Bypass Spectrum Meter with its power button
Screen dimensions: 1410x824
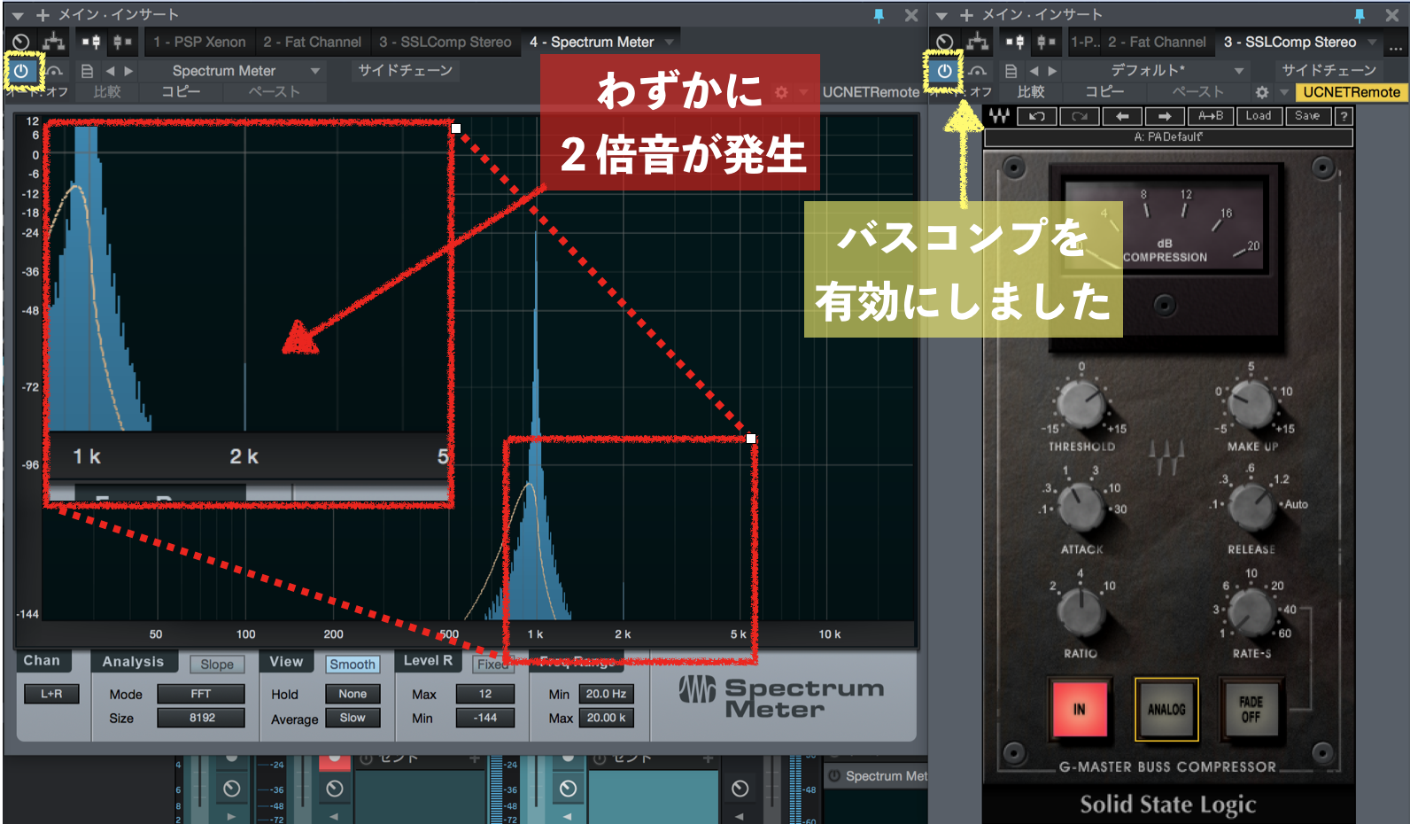(x=21, y=71)
